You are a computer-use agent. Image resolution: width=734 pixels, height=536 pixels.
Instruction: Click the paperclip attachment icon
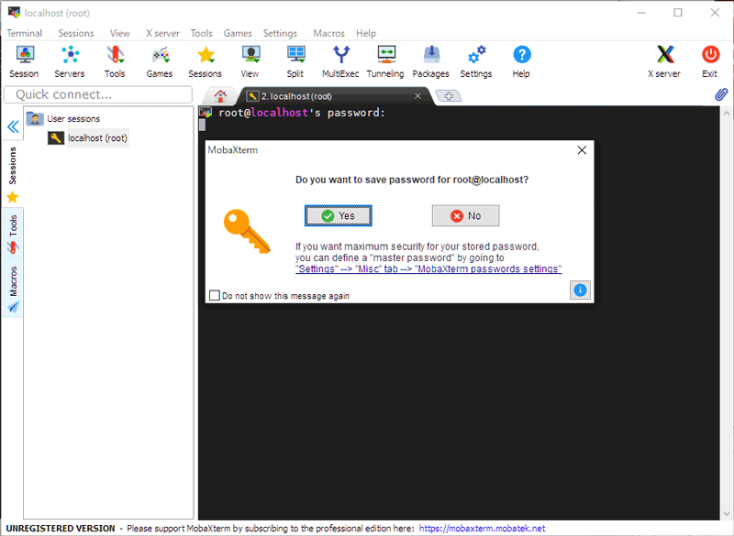(x=721, y=95)
